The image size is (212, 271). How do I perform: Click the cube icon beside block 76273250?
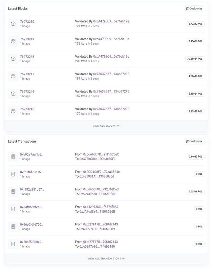pos(13,24)
